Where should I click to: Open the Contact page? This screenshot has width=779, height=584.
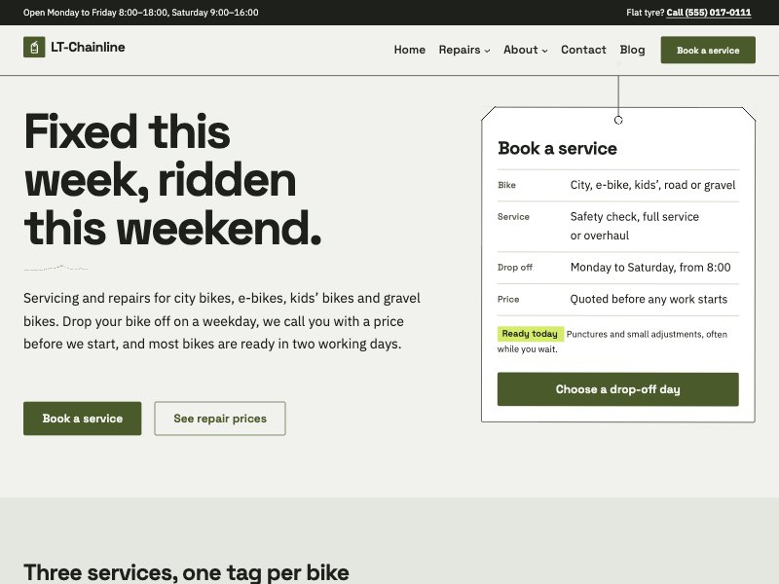(x=583, y=50)
